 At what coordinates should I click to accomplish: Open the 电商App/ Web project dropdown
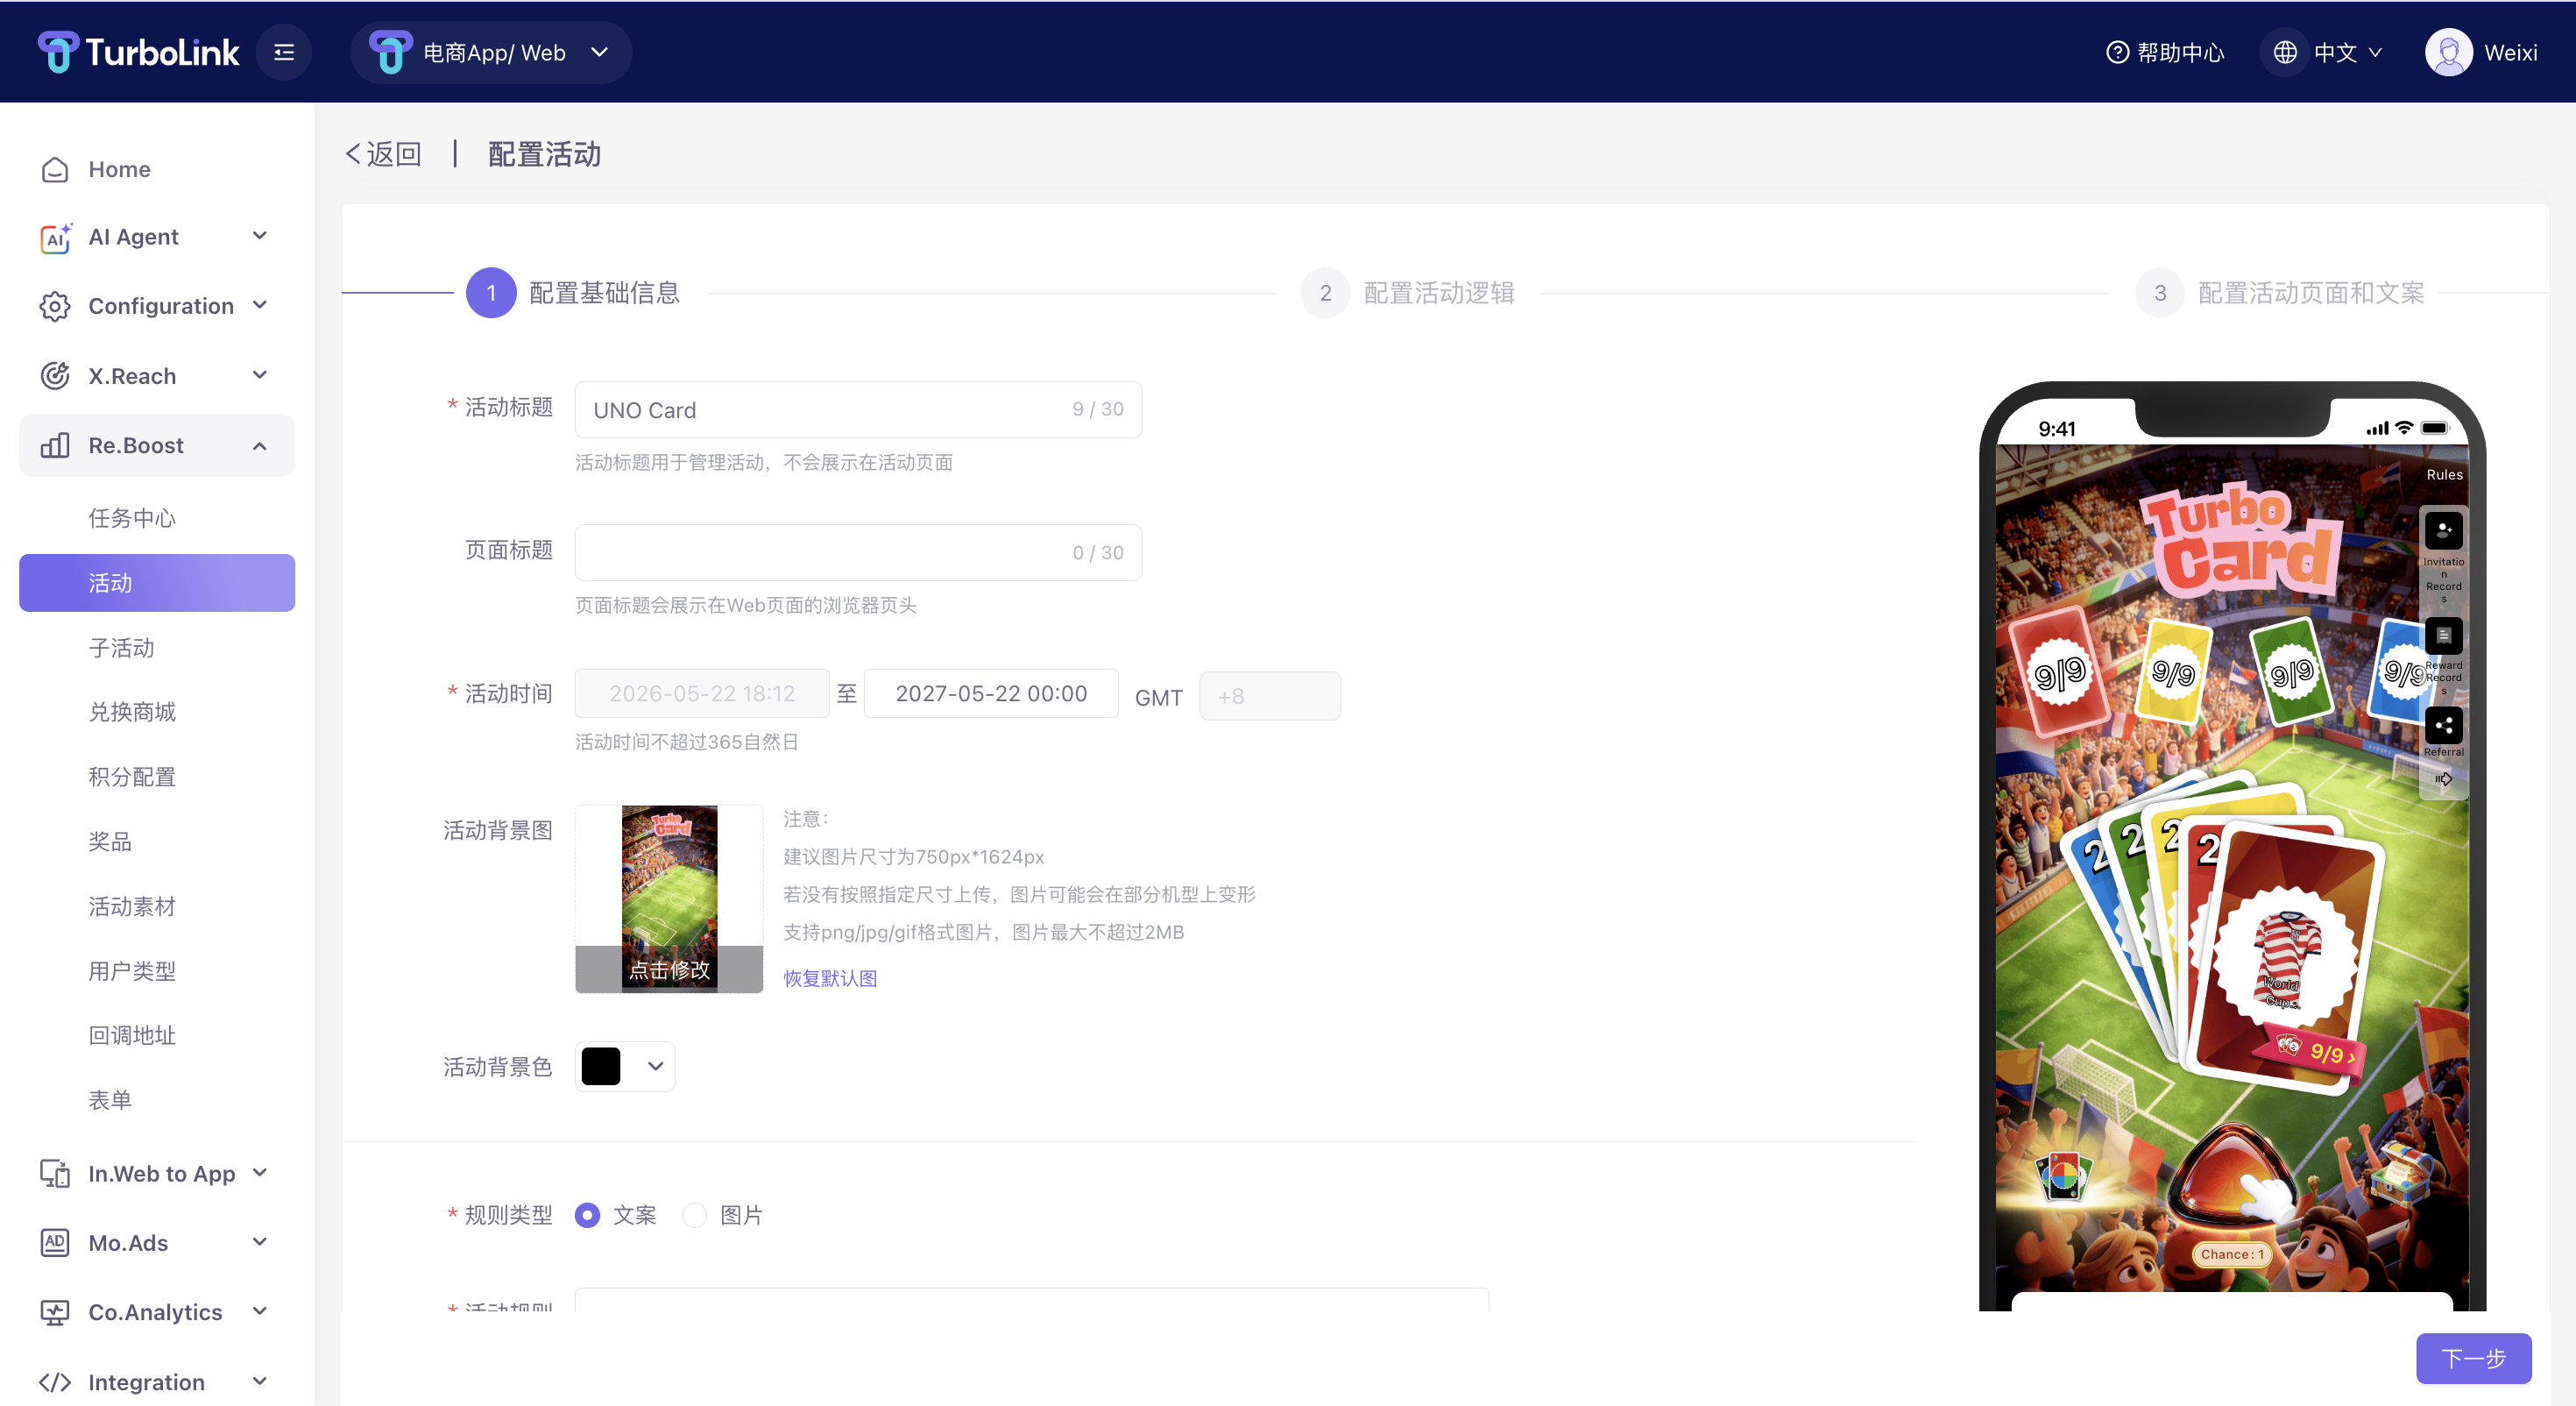coord(491,52)
